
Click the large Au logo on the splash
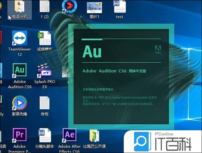tap(92, 51)
